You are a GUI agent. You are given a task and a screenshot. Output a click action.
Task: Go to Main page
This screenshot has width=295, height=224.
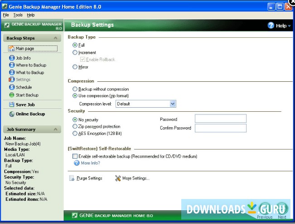(25, 49)
